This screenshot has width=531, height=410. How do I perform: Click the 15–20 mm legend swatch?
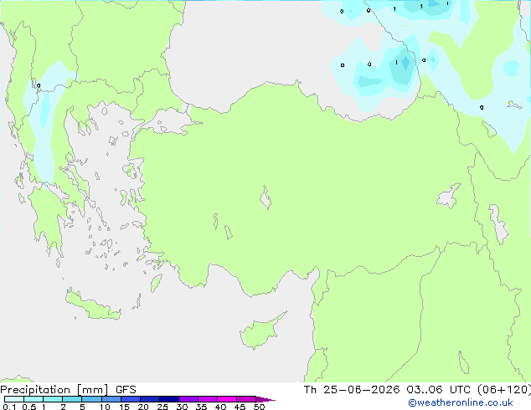pos(131,399)
